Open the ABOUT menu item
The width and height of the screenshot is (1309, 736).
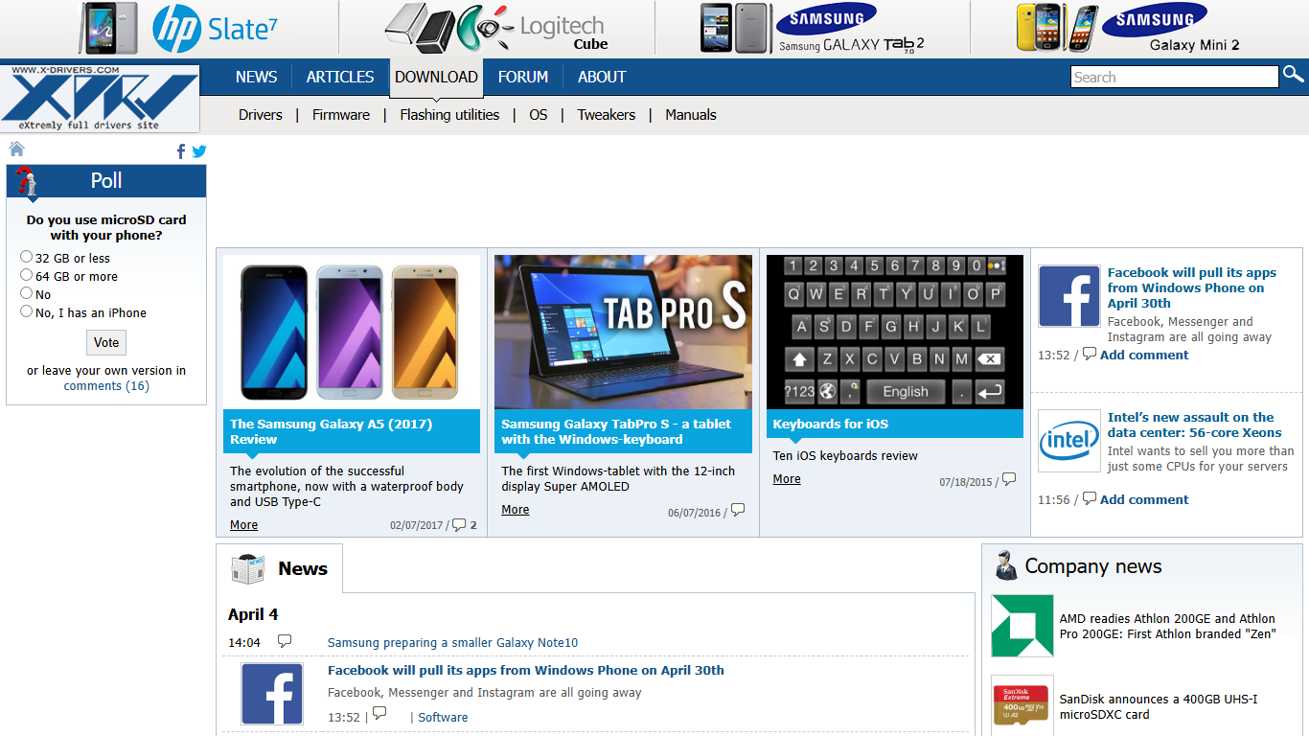pos(602,77)
